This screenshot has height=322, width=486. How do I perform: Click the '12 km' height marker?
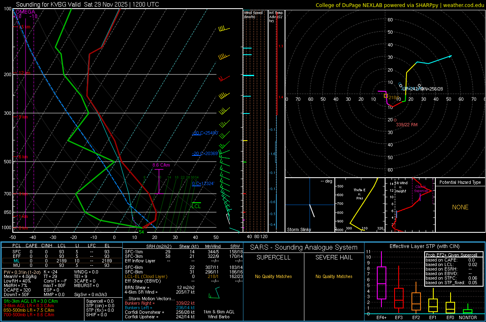pos(24,73)
